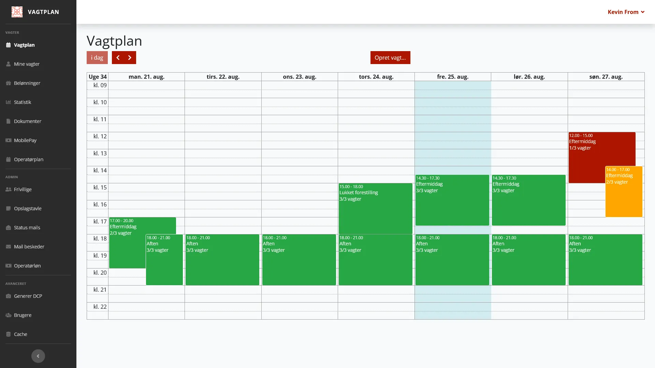Open Operatørløn link text
Screen dimensions: 655x368
(x=27, y=266)
